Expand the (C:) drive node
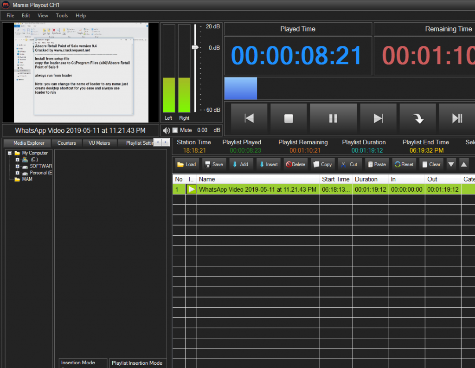The width and height of the screenshot is (475, 368). coord(17,160)
